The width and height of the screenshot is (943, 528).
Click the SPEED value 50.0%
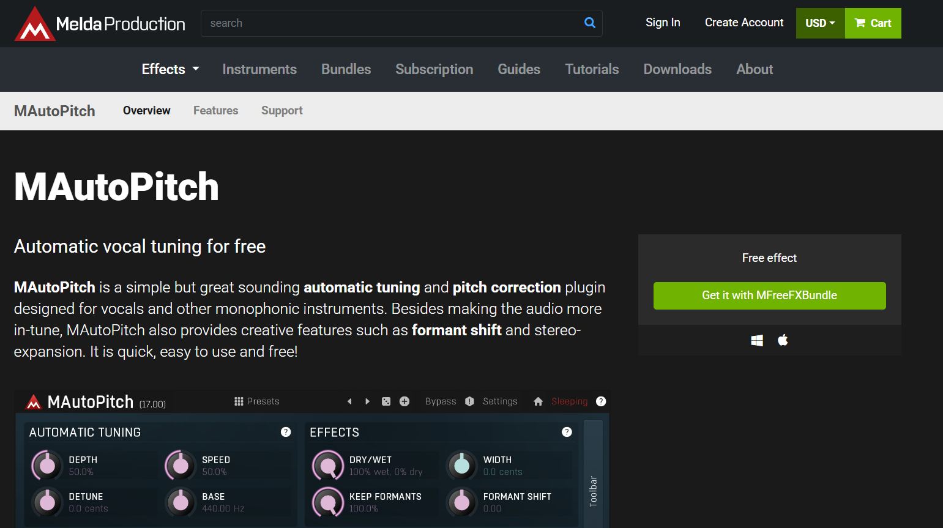click(x=214, y=472)
